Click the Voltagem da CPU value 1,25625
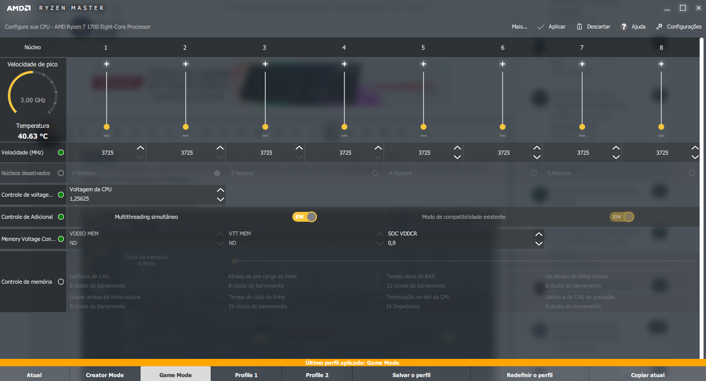Screen dimensions: 706x381 coord(80,199)
